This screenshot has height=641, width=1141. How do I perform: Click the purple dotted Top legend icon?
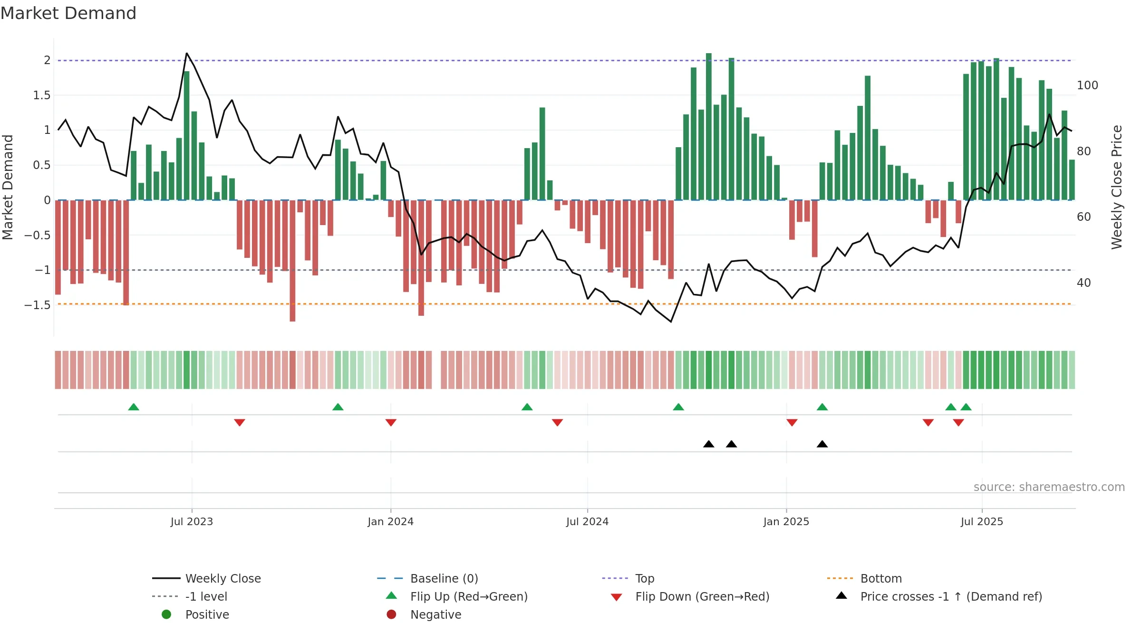tap(616, 578)
